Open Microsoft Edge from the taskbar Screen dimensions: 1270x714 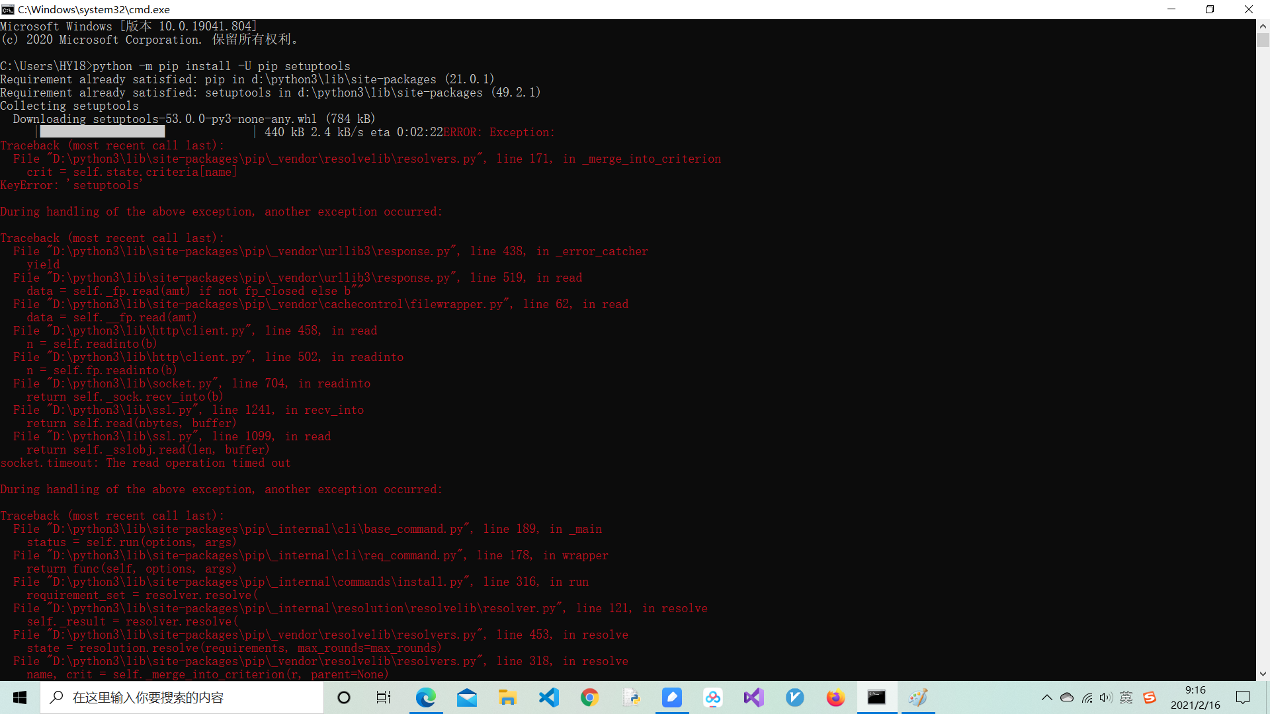click(426, 697)
